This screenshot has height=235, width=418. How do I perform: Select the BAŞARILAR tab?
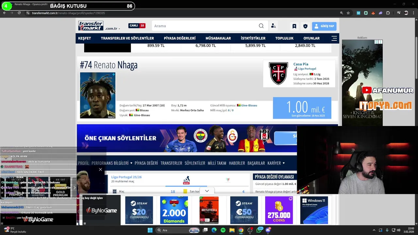coord(256,163)
